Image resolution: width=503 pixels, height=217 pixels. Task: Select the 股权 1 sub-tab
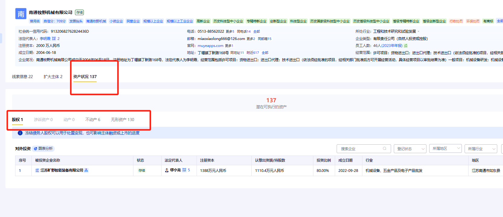coord(18,120)
